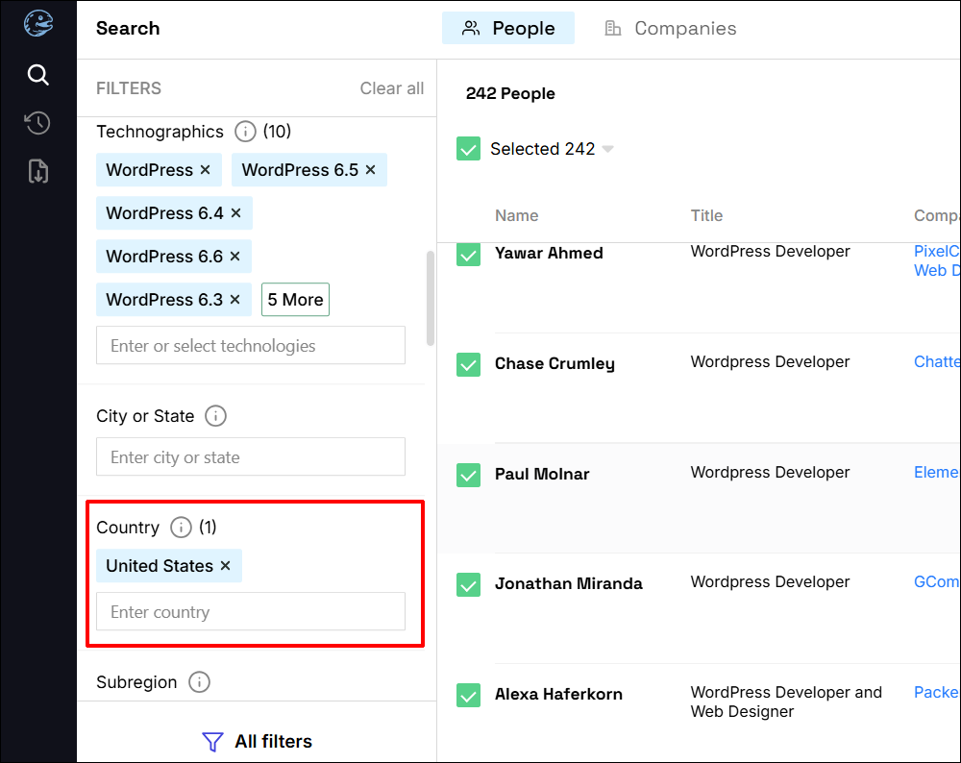Open the Enter country selection field

tap(250, 611)
